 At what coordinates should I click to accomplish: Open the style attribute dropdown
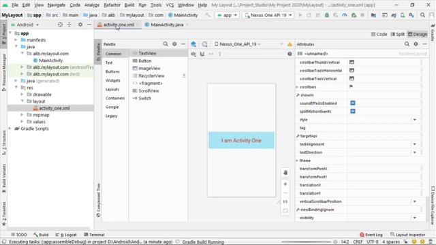point(415,120)
